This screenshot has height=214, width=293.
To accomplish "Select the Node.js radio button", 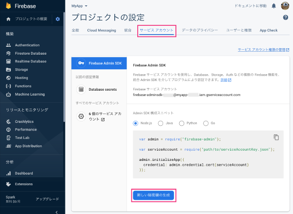I will [136, 123].
